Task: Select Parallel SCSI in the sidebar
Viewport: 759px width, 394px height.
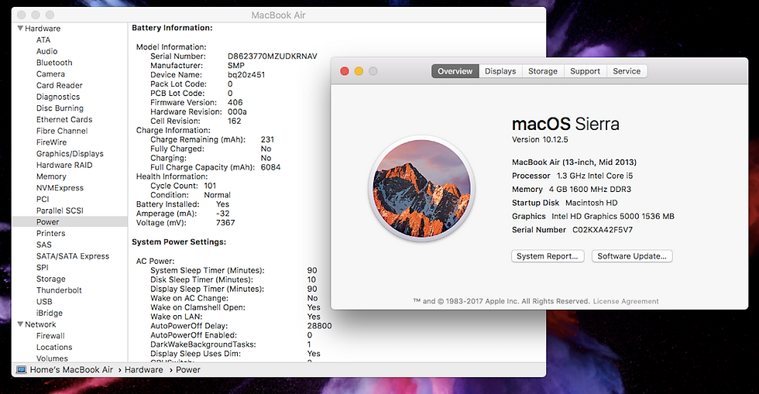Action: (60, 211)
